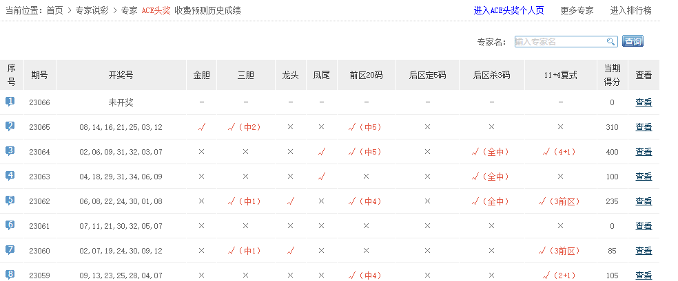The height and width of the screenshot is (281, 678).
Task: Click rank badge number 2 icon
Action: pos(10,126)
